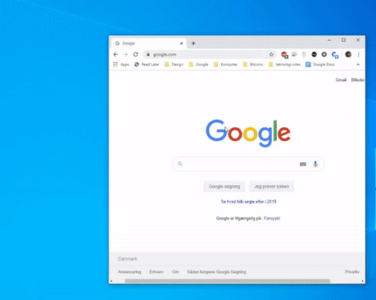Screen dimensions: 376x300
Task: Open the Erhverv footer link
Action: (156, 272)
